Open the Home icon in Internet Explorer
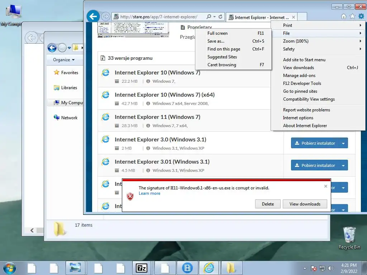Viewport: 367px width, 275px height. coord(344,16)
